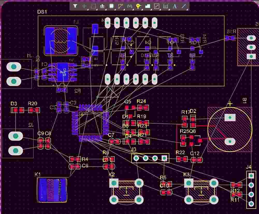Viewport: 259px width, 214px height.
Task: Click the square positive pad of B1
Action: 230,118
